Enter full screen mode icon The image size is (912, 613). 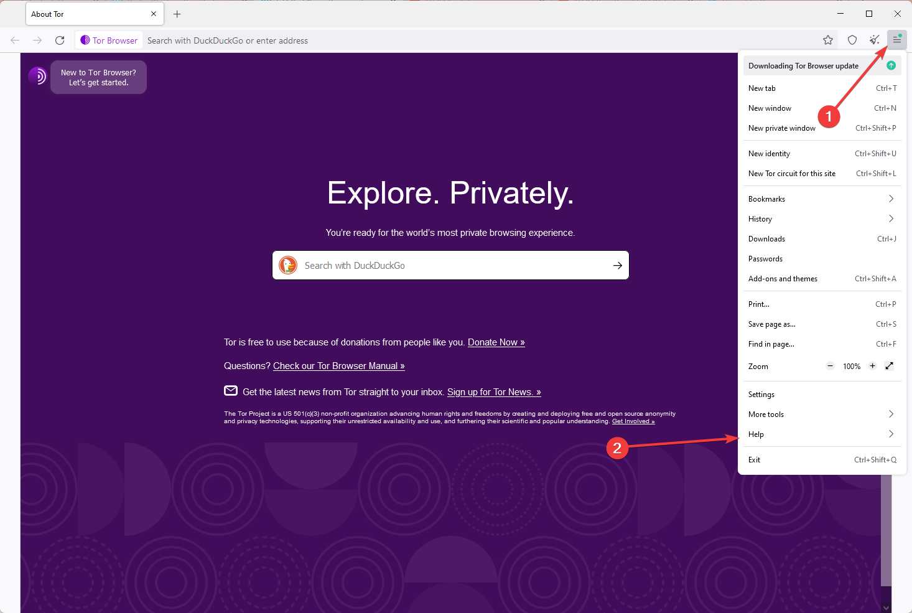[890, 366]
